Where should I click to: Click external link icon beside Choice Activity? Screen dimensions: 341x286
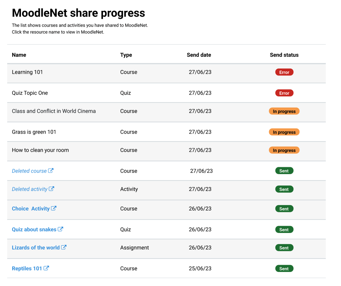(53, 208)
